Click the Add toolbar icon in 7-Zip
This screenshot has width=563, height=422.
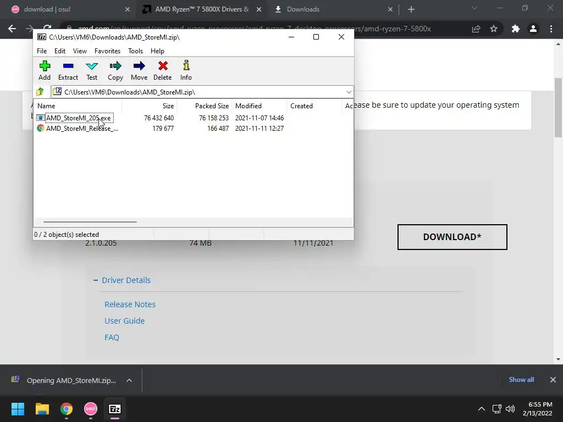pyautogui.click(x=45, y=70)
